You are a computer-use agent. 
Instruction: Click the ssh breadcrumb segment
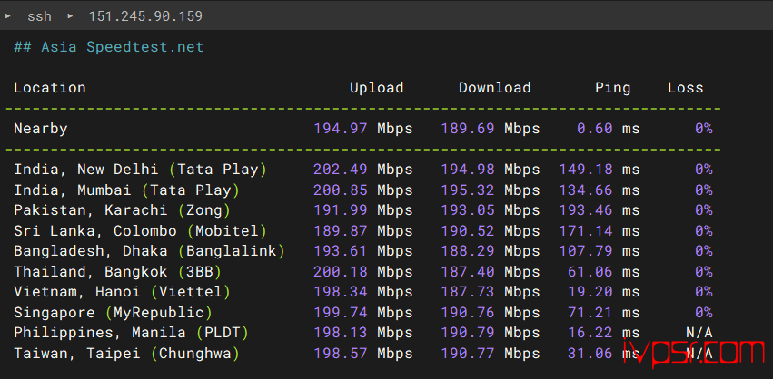[x=39, y=16]
